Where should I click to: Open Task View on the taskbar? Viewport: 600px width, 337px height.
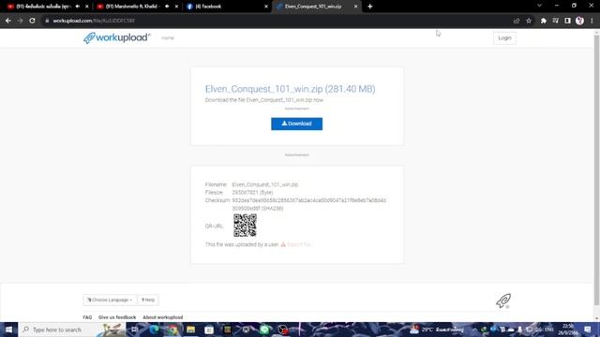(x=135, y=330)
